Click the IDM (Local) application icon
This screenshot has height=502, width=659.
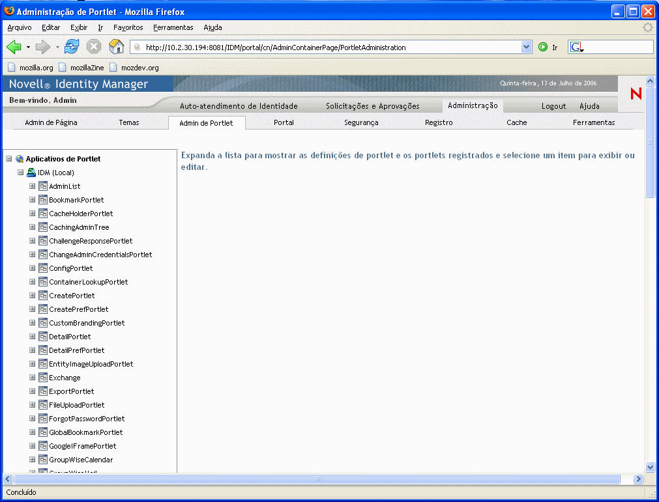click(x=31, y=173)
